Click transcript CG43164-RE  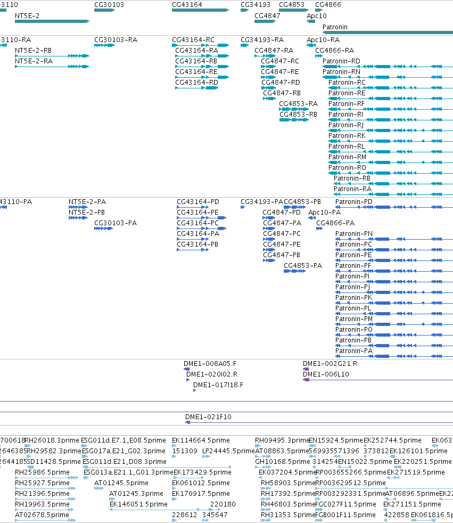(x=196, y=72)
